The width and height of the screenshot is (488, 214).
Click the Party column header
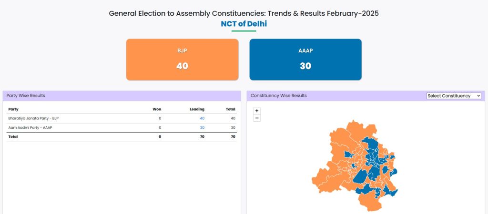click(14, 109)
